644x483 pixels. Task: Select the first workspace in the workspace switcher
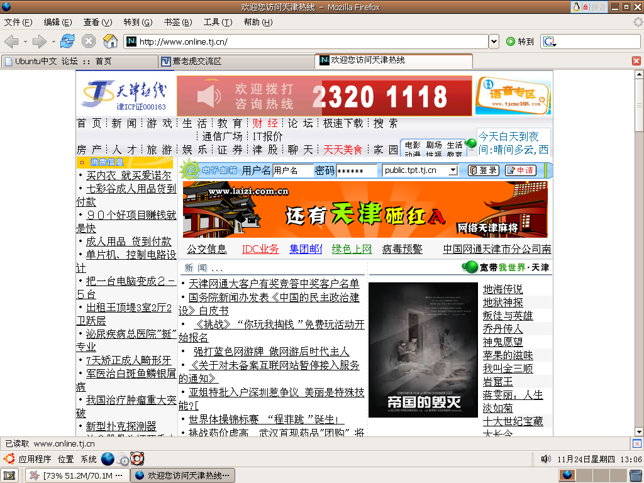(568, 475)
